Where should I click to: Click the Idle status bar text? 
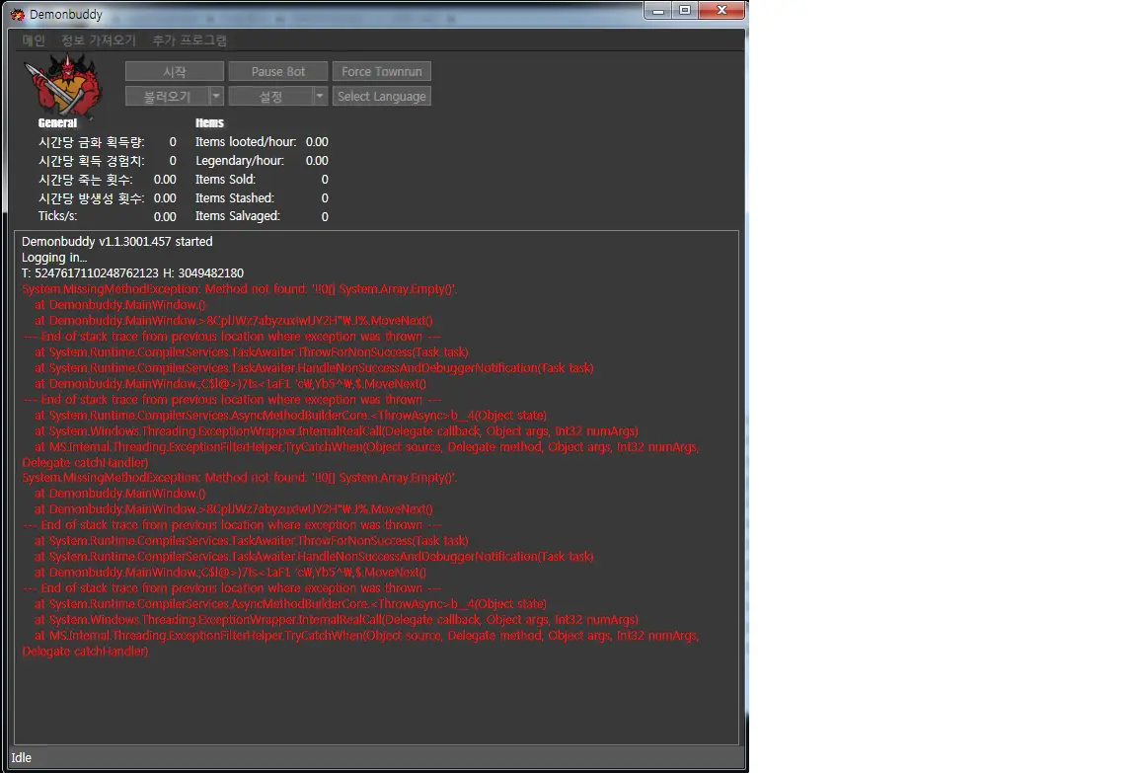[22, 758]
